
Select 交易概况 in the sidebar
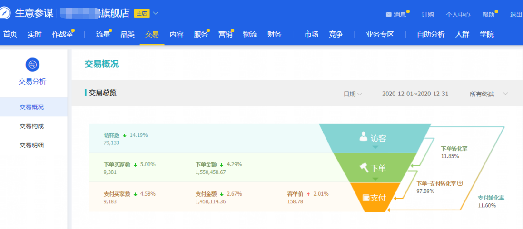33,107
